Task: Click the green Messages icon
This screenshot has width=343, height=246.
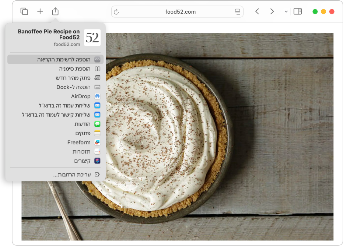Action: pyautogui.click(x=97, y=124)
